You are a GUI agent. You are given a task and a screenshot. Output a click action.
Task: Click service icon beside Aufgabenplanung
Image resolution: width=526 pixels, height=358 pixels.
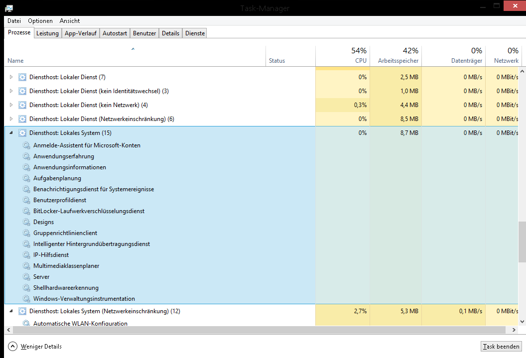[x=26, y=178]
